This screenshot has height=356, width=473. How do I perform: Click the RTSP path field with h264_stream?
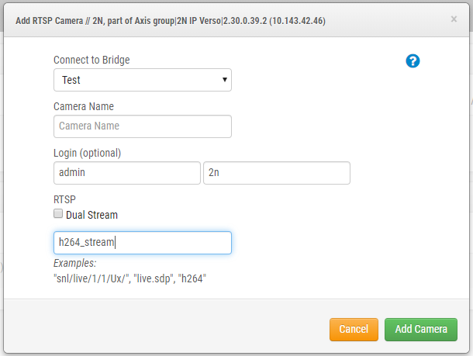142,243
